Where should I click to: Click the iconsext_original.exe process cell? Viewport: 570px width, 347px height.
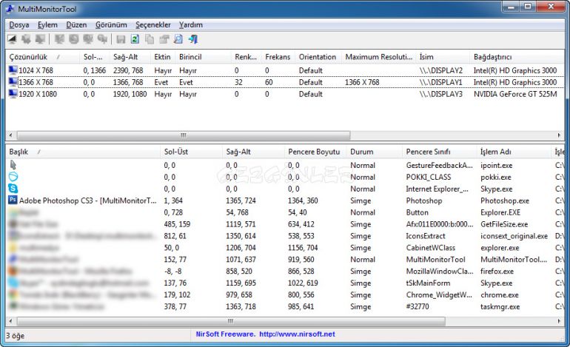pos(514,236)
